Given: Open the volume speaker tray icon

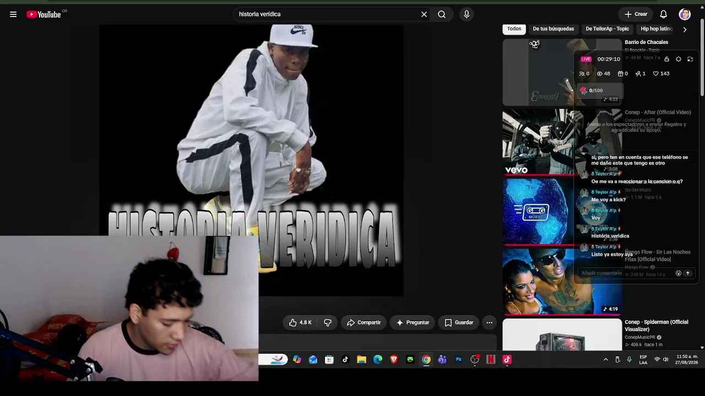Looking at the screenshot, I should [x=666, y=360].
